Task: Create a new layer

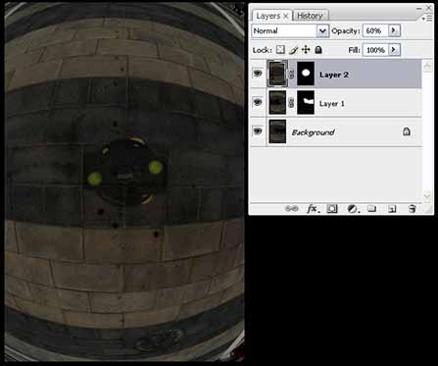Action: (392, 209)
